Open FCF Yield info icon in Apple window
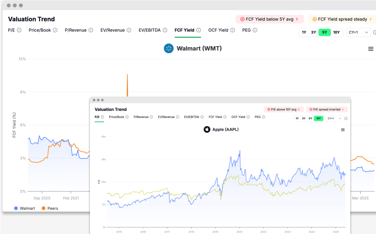This screenshot has width=376, height=234. [225, 117]
